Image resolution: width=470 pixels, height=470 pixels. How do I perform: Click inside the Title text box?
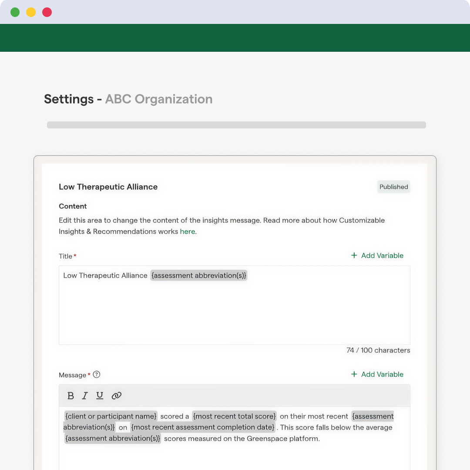tap(234, 313)
